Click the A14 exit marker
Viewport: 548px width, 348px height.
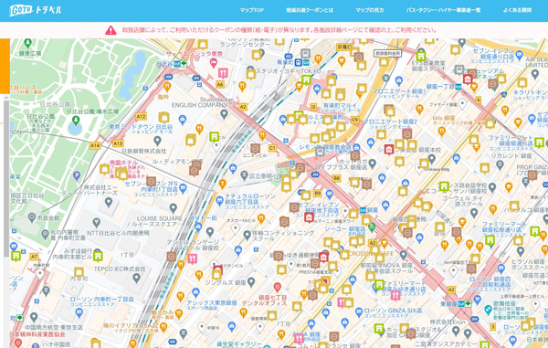[95, 145]
